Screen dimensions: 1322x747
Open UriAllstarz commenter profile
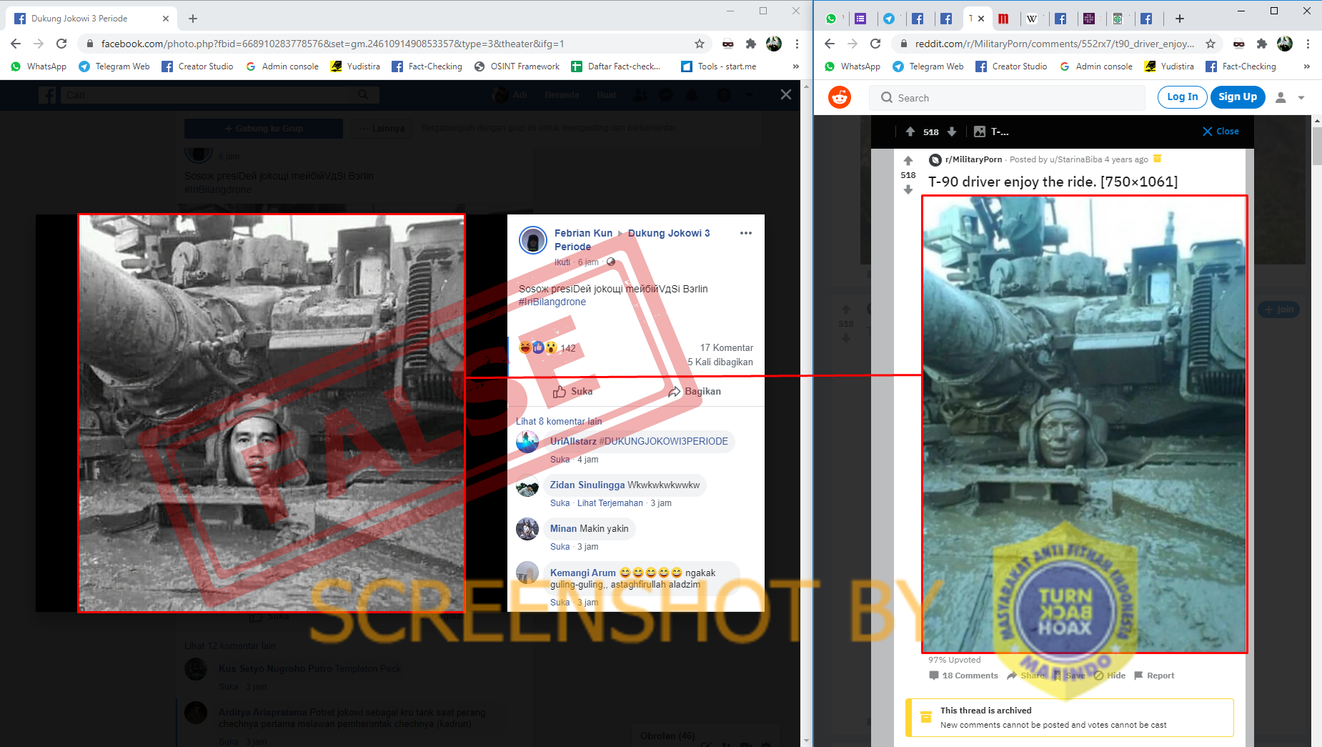(x=573, y=441)
